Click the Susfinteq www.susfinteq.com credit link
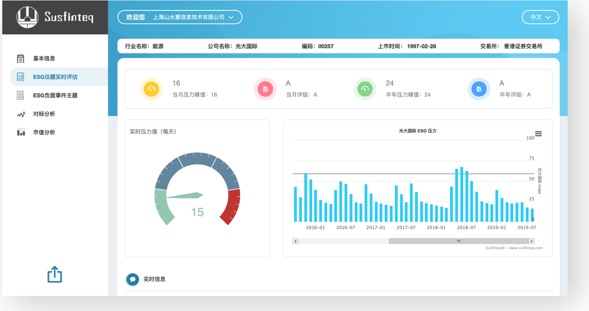The image size is (589, 311). point(514,248)
